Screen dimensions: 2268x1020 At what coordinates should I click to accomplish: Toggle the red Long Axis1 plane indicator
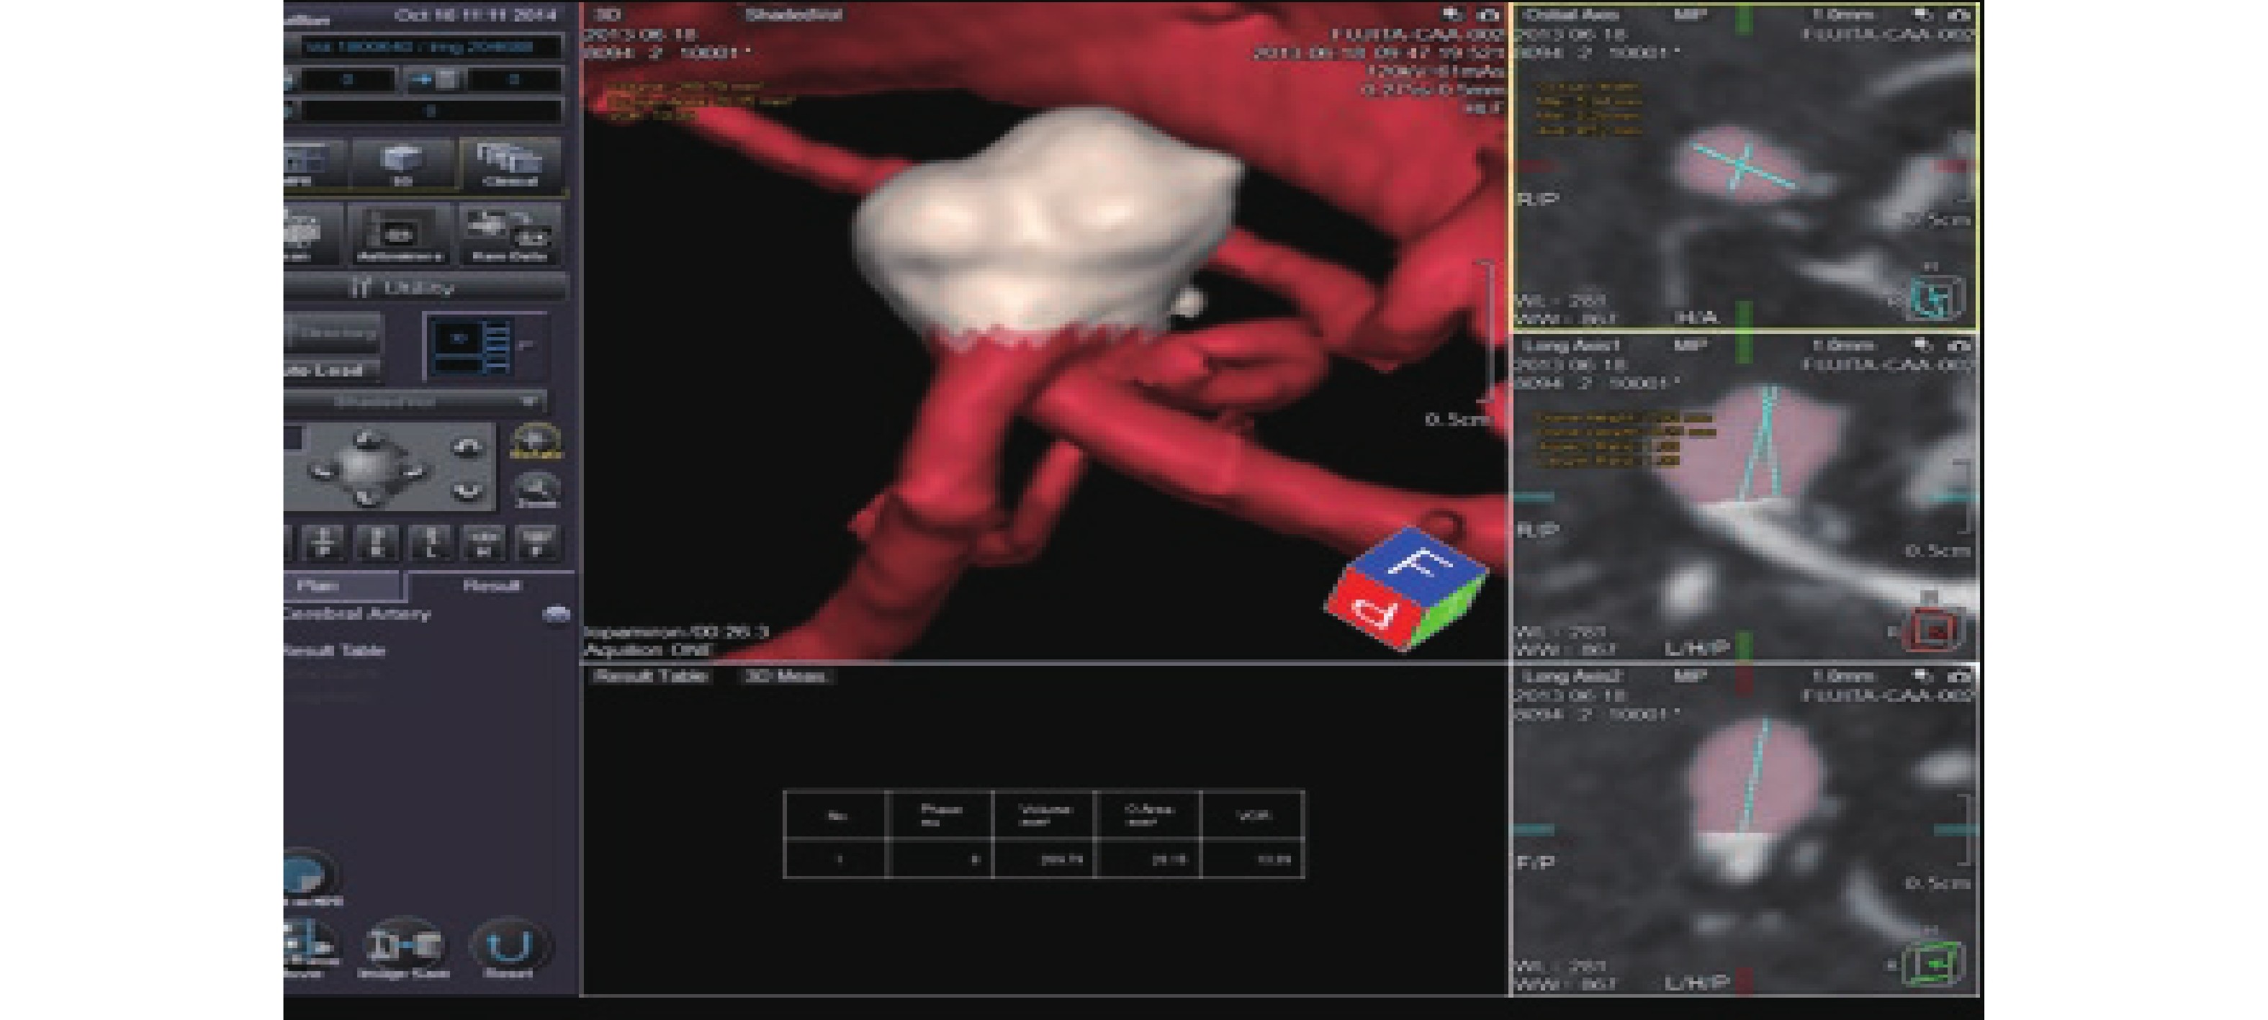1936,628
